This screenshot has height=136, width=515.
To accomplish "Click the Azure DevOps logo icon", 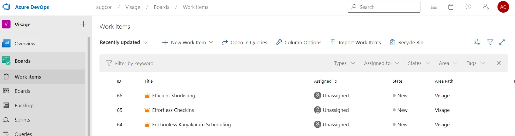I will coord(6,7).
